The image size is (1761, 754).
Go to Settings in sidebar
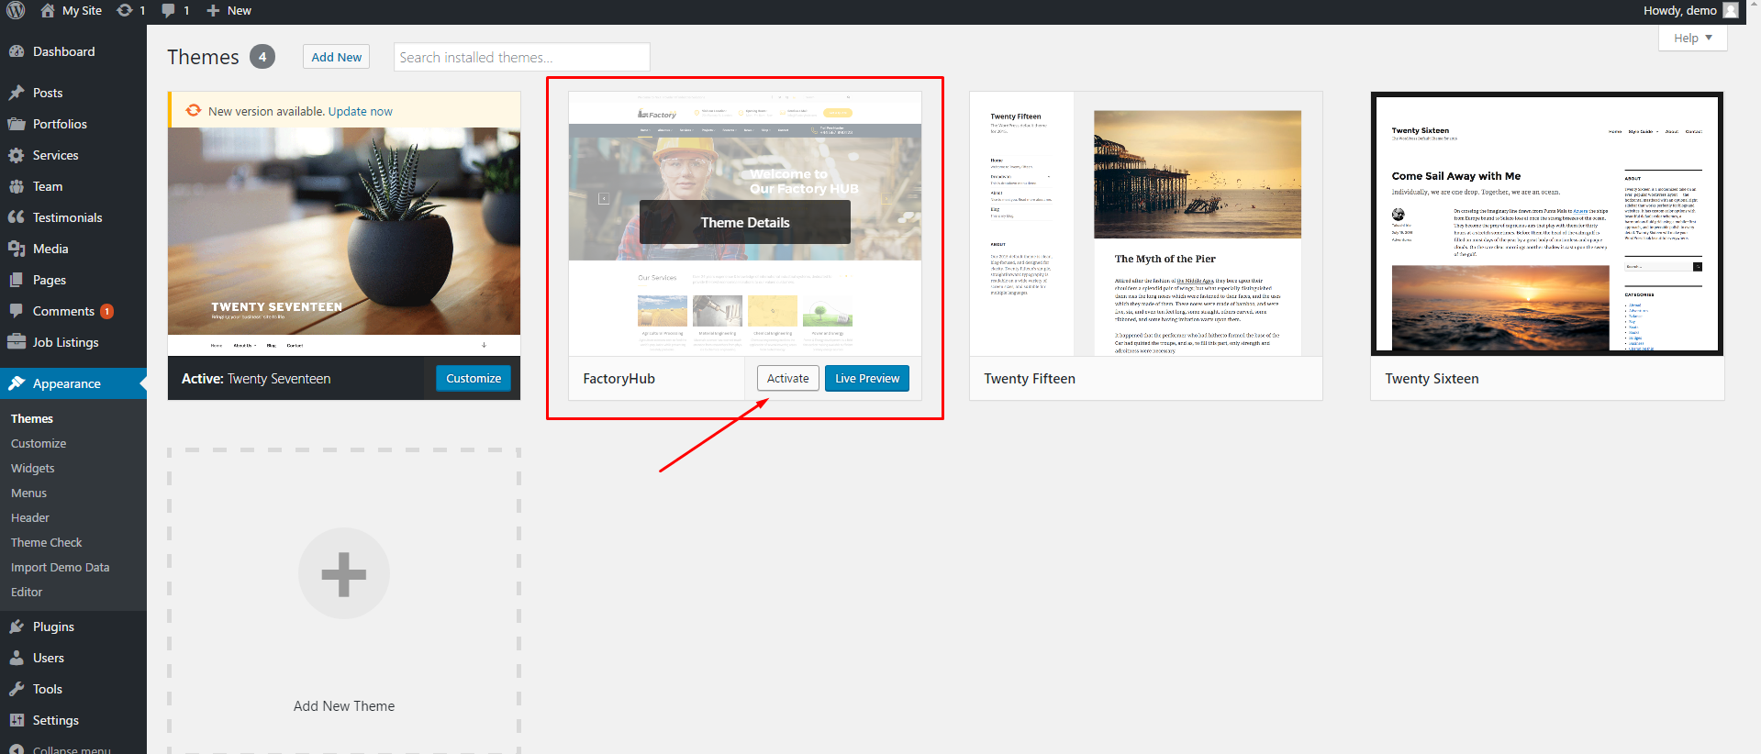tap(55, 720)
